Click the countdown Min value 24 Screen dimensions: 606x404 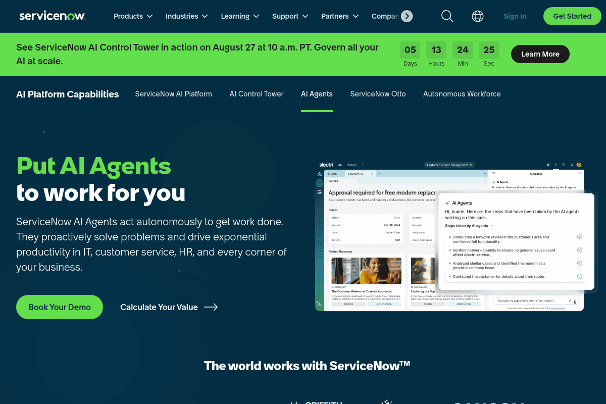click(x=463, y=50)
